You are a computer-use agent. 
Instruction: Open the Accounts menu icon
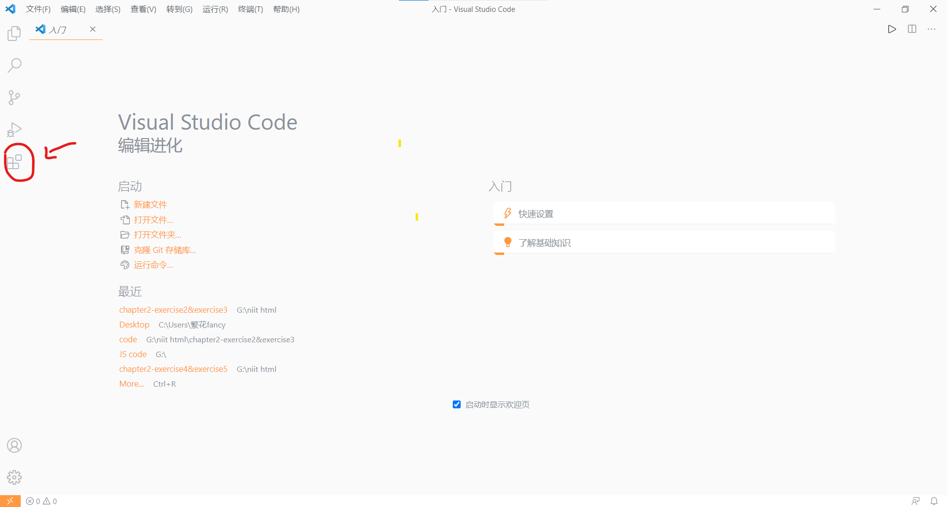pos(14,445)
